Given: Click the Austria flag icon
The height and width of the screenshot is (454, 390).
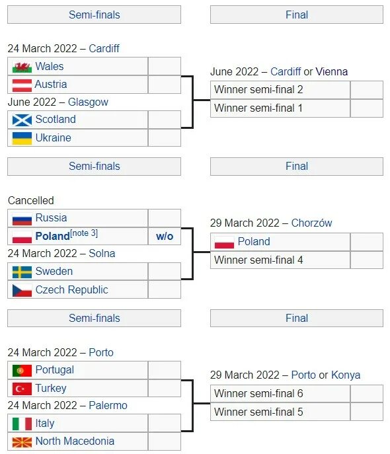Looking at the screenshot, I should click(x=22, y=85).
